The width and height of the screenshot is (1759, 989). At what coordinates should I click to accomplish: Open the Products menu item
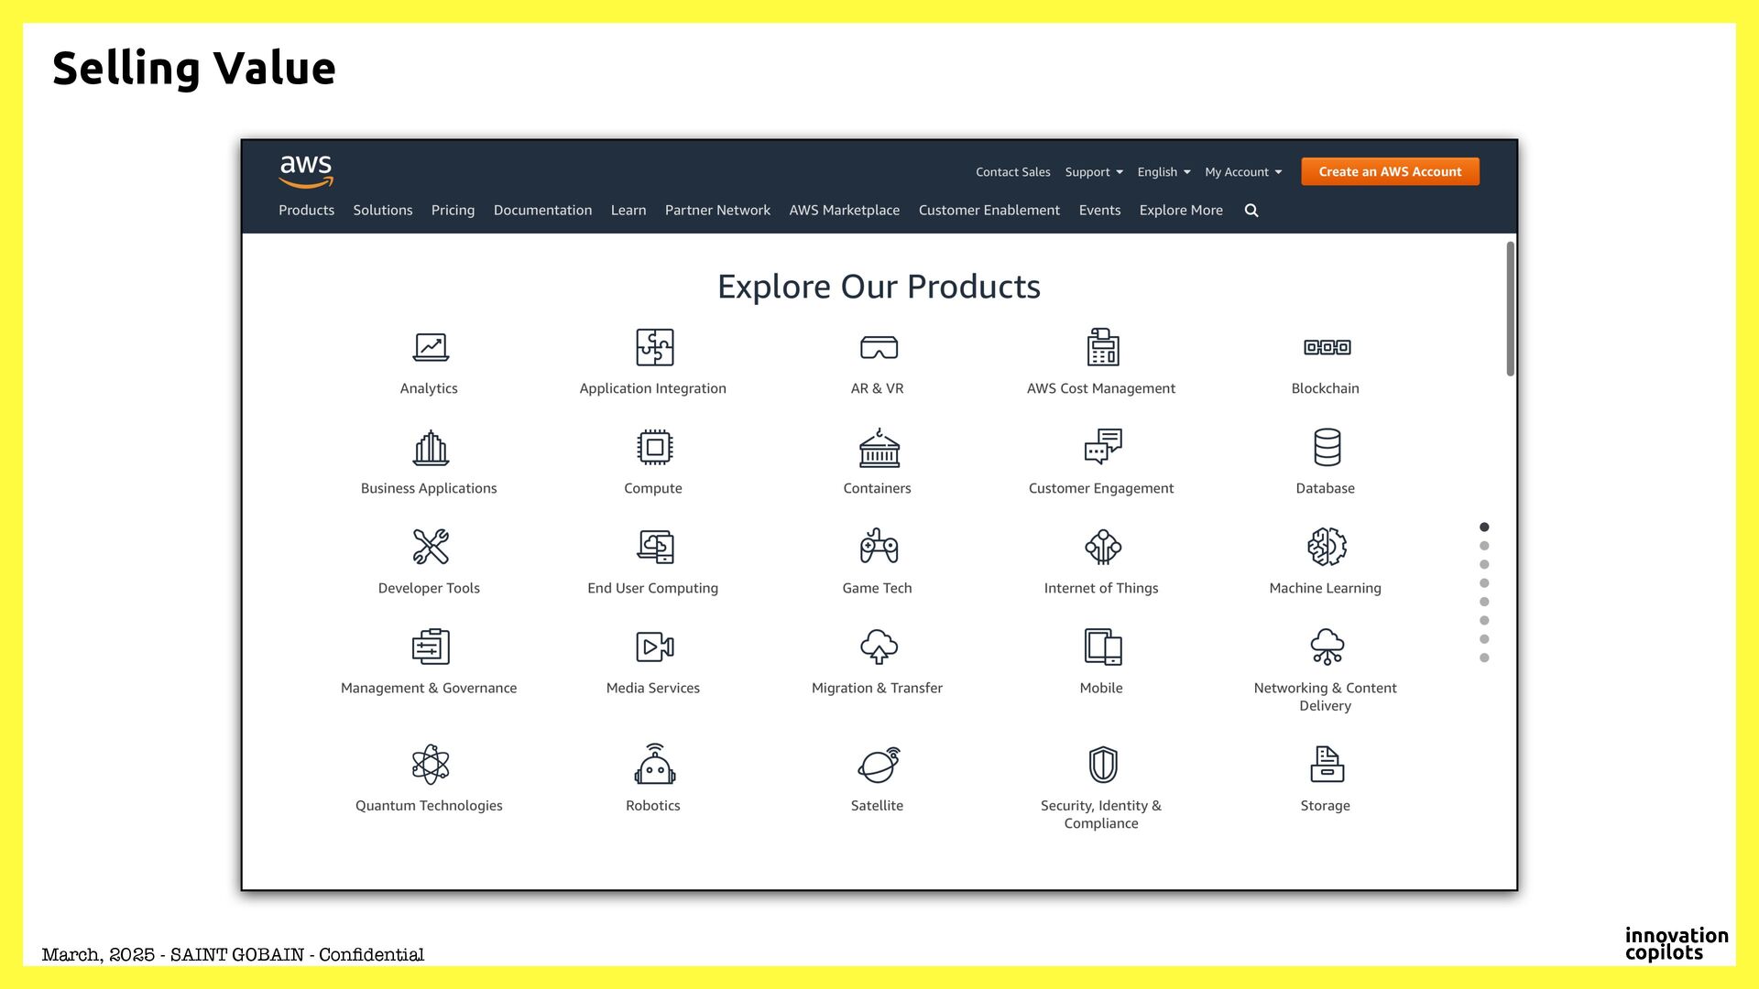click(306, 211)
